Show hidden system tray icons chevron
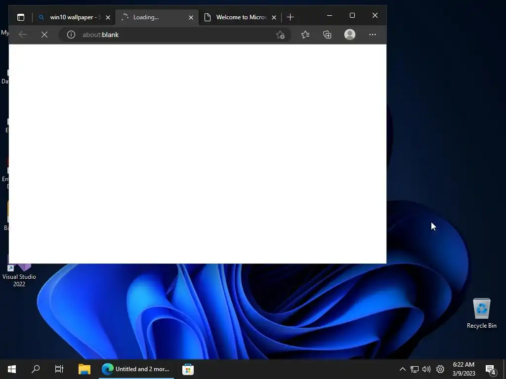The width and height of the screenshot is (506, 379). (x=402, y=369)
